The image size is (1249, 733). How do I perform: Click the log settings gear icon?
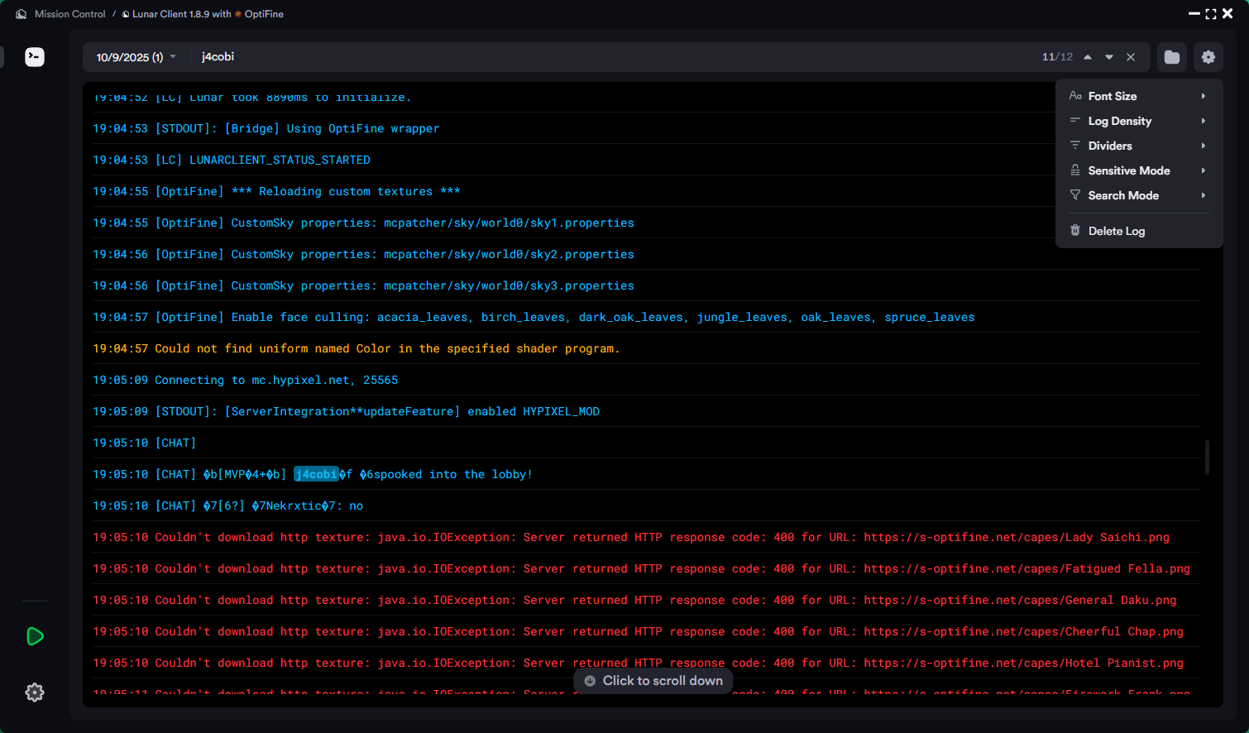coord(1208,57)
